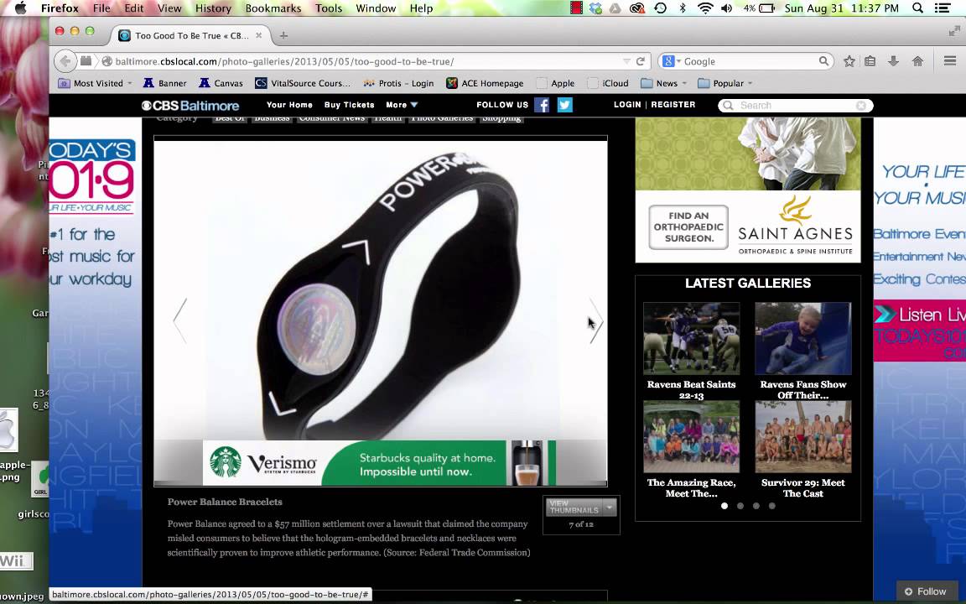Select first gallery carousel dot

point(724,506)
